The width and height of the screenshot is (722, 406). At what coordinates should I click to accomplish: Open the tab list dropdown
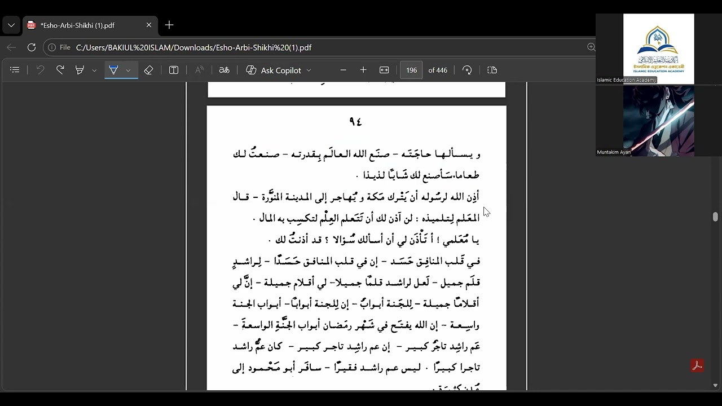click(11, 25)
